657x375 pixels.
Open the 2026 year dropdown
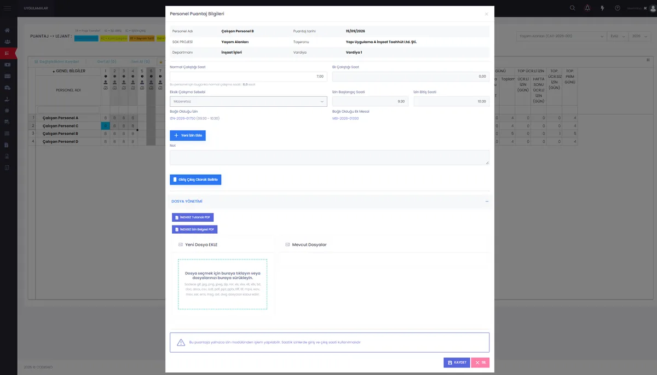pos(639,36)
